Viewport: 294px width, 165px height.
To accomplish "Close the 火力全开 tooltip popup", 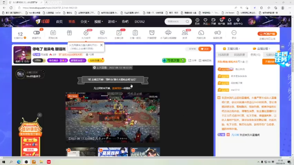I will 101,45.
